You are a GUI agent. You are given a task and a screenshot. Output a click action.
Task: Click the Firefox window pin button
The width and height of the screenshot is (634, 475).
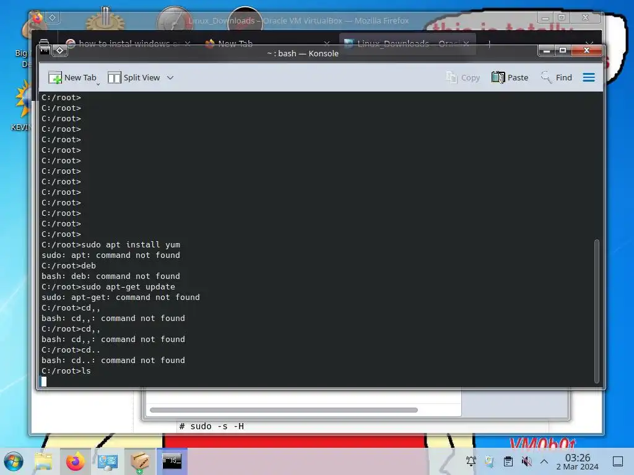53,17
